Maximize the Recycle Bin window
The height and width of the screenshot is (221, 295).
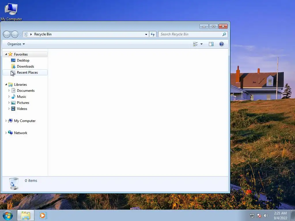pyautogui.click(x=213, y=26)
